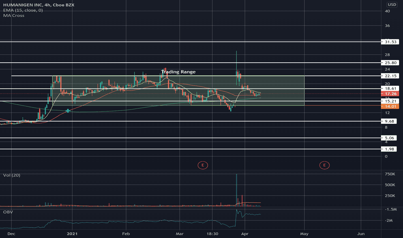Click the earnings marker E near May
Image resolution: width=403 pixels, height=238 pixels.
(x=324, y=165)
